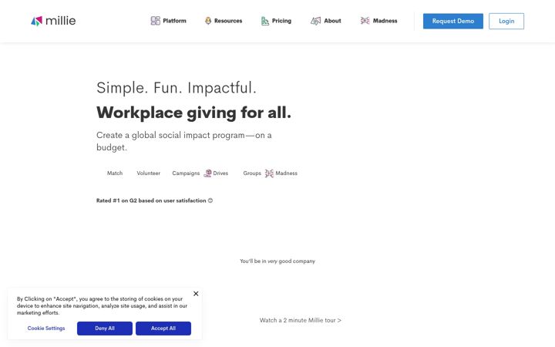This screenshot has height=347, width=555.
Task: Click the Madness label in the feature row
Action: pyautogui.click(x=286, y=173)
